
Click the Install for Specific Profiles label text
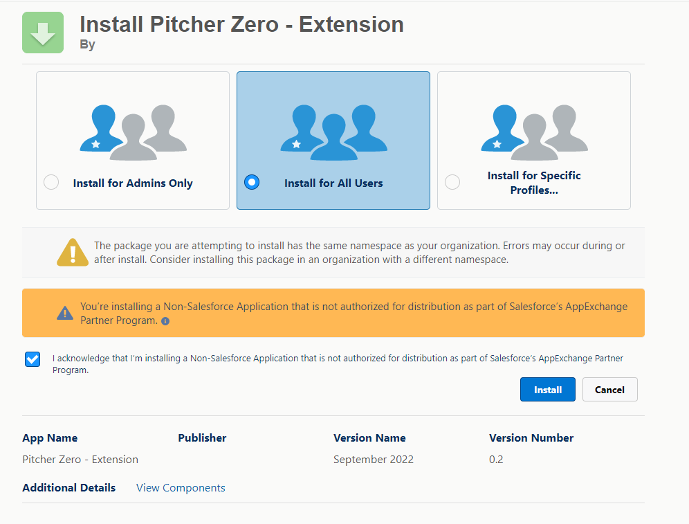(534, 183)
